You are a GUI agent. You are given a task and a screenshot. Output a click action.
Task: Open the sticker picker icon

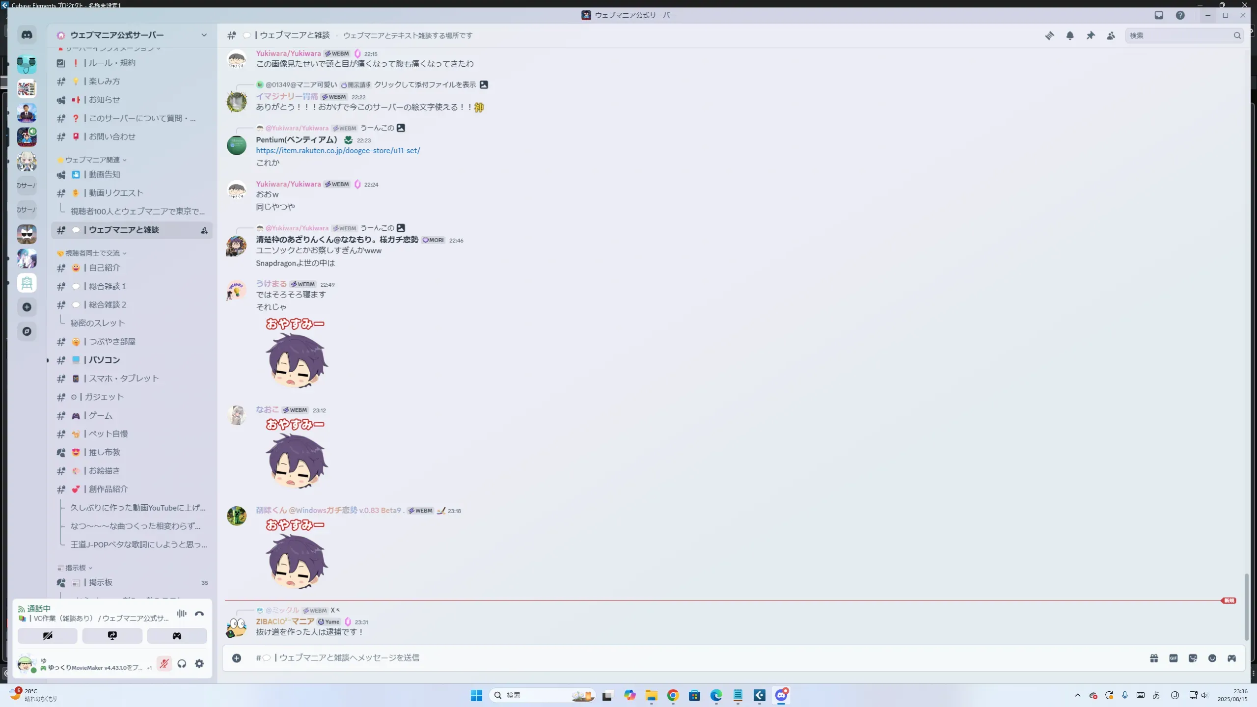pos(1193,658)
